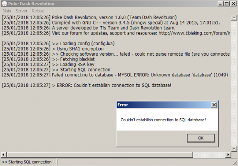238x166 pixels.
Task: Click the status bar Starting SQL connection text
Action: coord(27,162)
